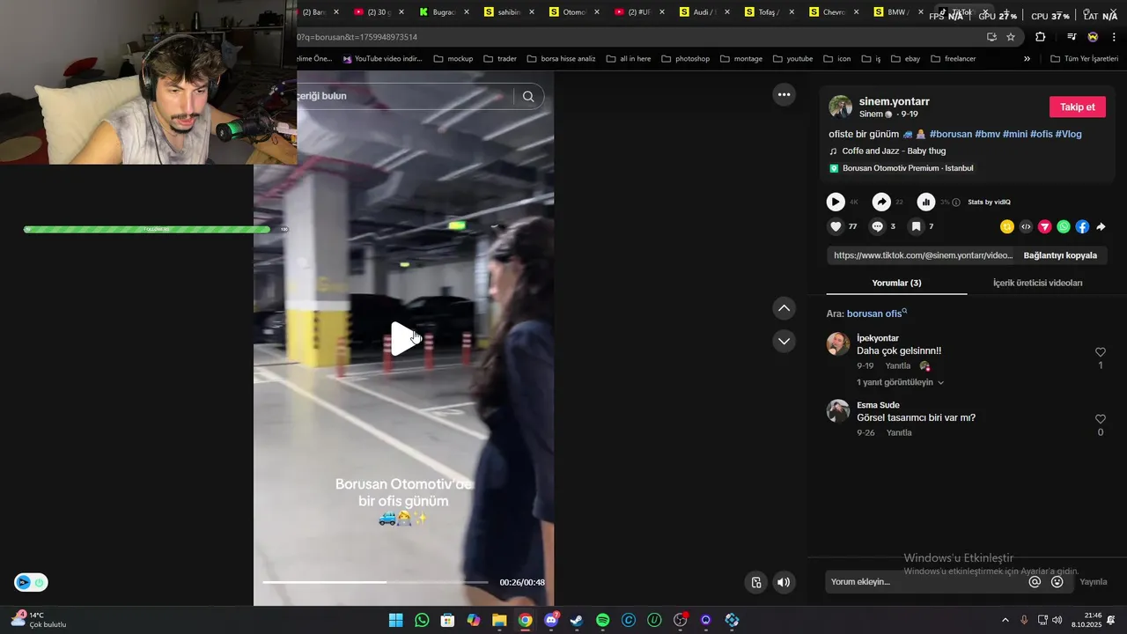1127x634 pixels.
Task: Open comments via the speech bubble icon
Action: coord(877,226)
